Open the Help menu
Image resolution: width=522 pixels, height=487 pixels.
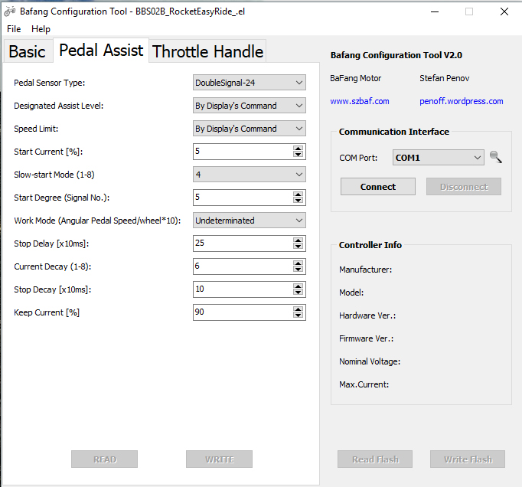(41, 29)
